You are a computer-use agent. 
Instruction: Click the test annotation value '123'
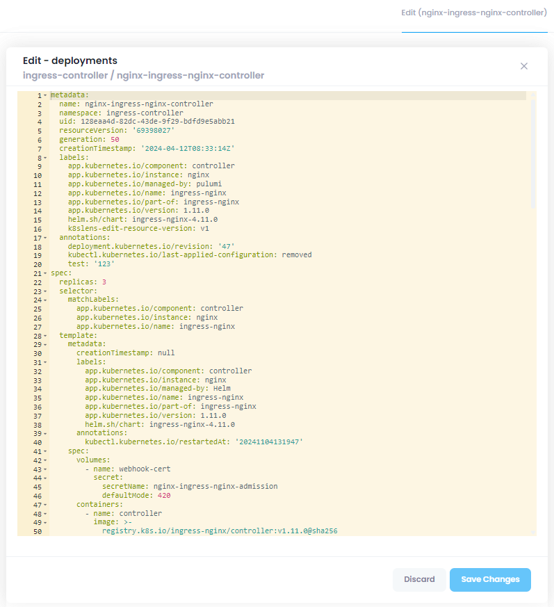click(x=104, y=264)
